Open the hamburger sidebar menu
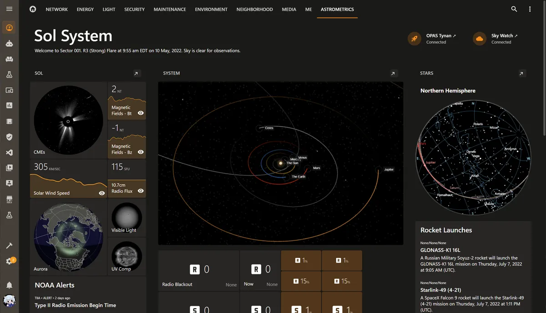546x313 pixels. tap(9, 9)
